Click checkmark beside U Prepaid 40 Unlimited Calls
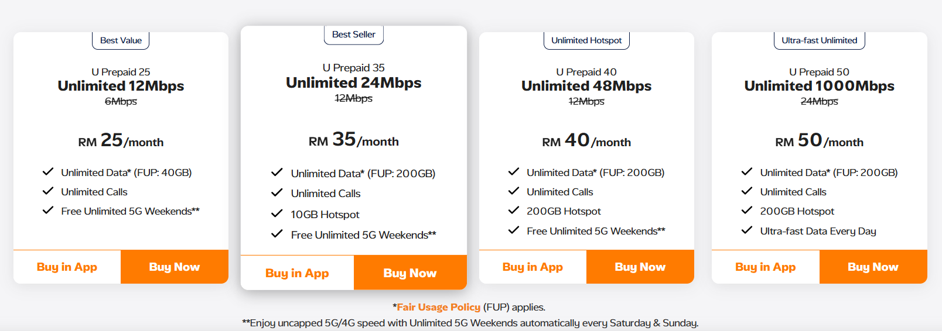The width and height of the screenshot is (942, 331). [x=514, y=191]
